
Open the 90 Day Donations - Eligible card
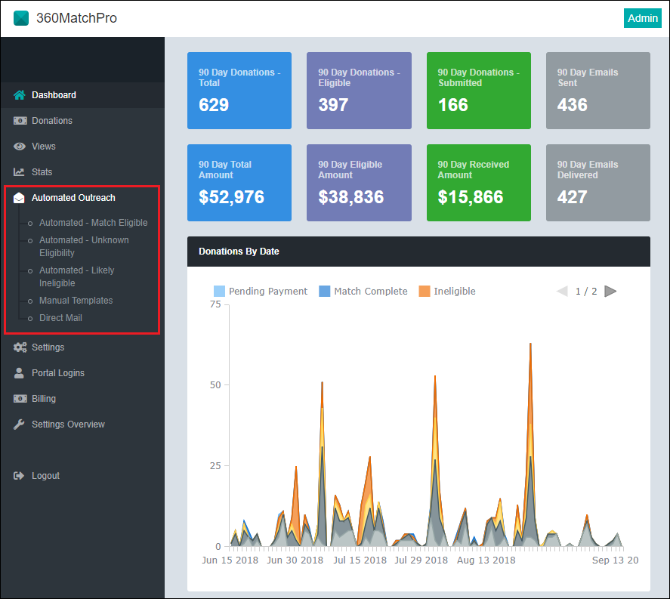[359, 91]
